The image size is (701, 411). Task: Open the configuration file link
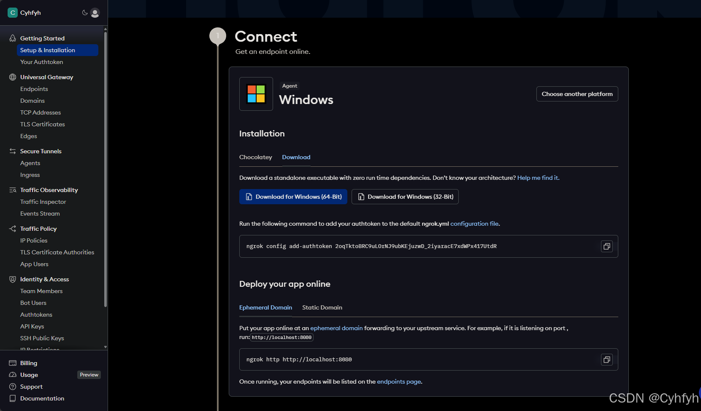[x=474, y=224]
